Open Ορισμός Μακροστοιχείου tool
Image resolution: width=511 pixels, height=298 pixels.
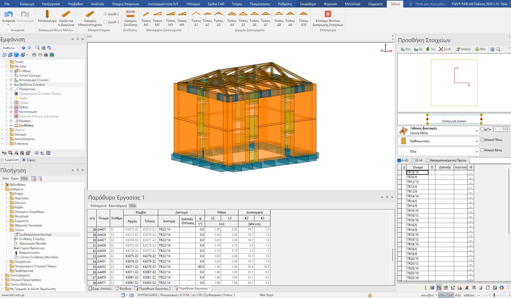point(90,15)
